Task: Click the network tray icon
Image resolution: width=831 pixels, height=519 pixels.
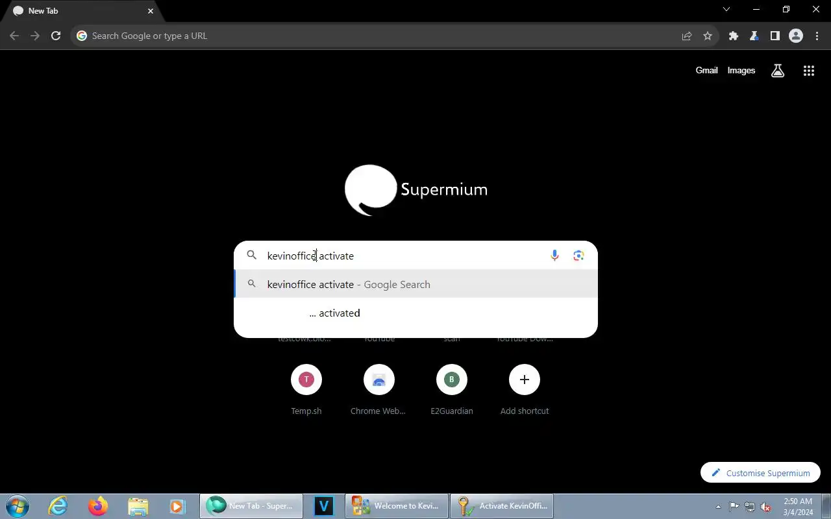Action: click(750, 507)
